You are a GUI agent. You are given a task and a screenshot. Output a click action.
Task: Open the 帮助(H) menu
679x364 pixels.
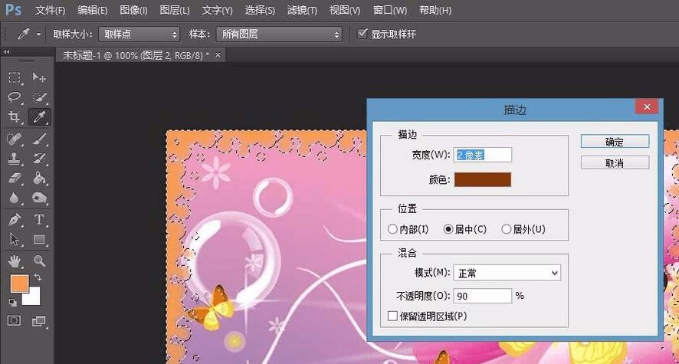point(435,10)
